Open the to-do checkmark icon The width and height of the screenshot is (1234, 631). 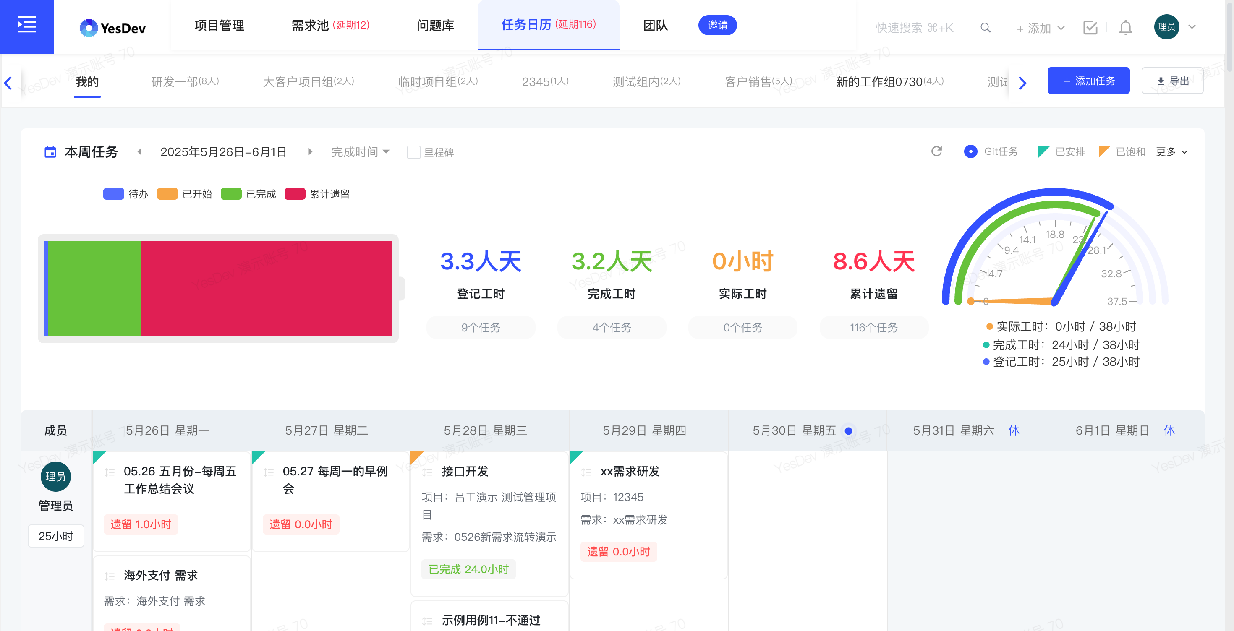(1090, 28)
